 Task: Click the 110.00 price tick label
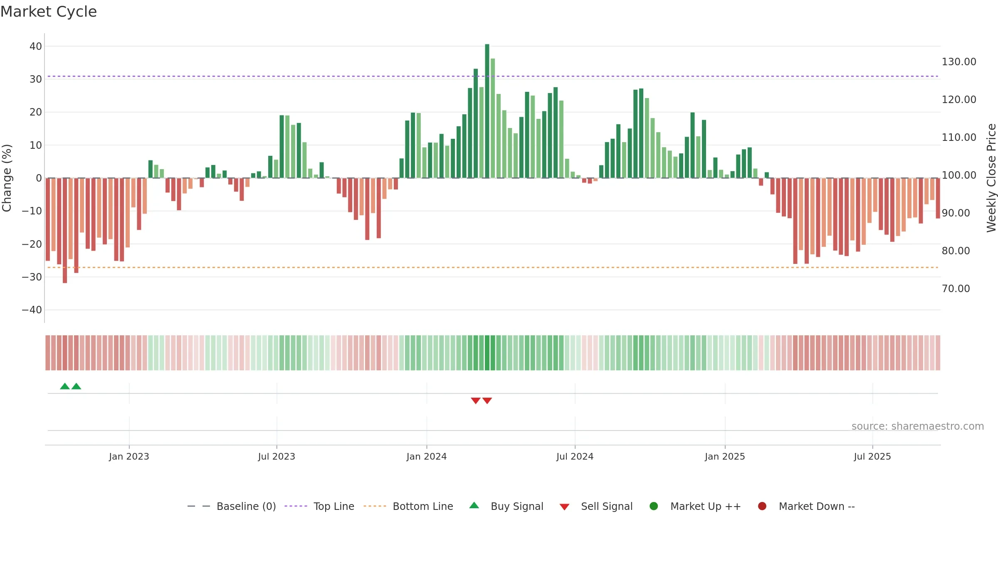click(959, 138)
